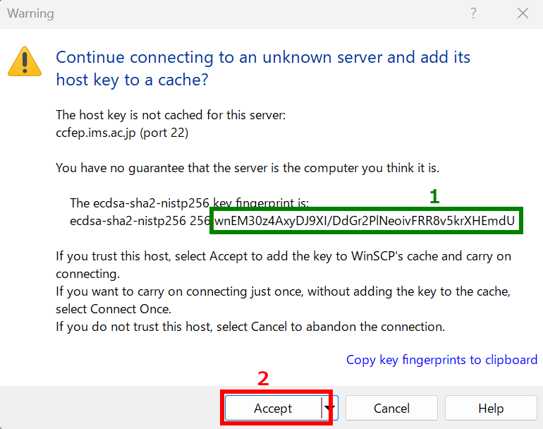Copy key fingerprints to clipboard
The width and height of the screenshot is (543, 429).
(441, 360)
